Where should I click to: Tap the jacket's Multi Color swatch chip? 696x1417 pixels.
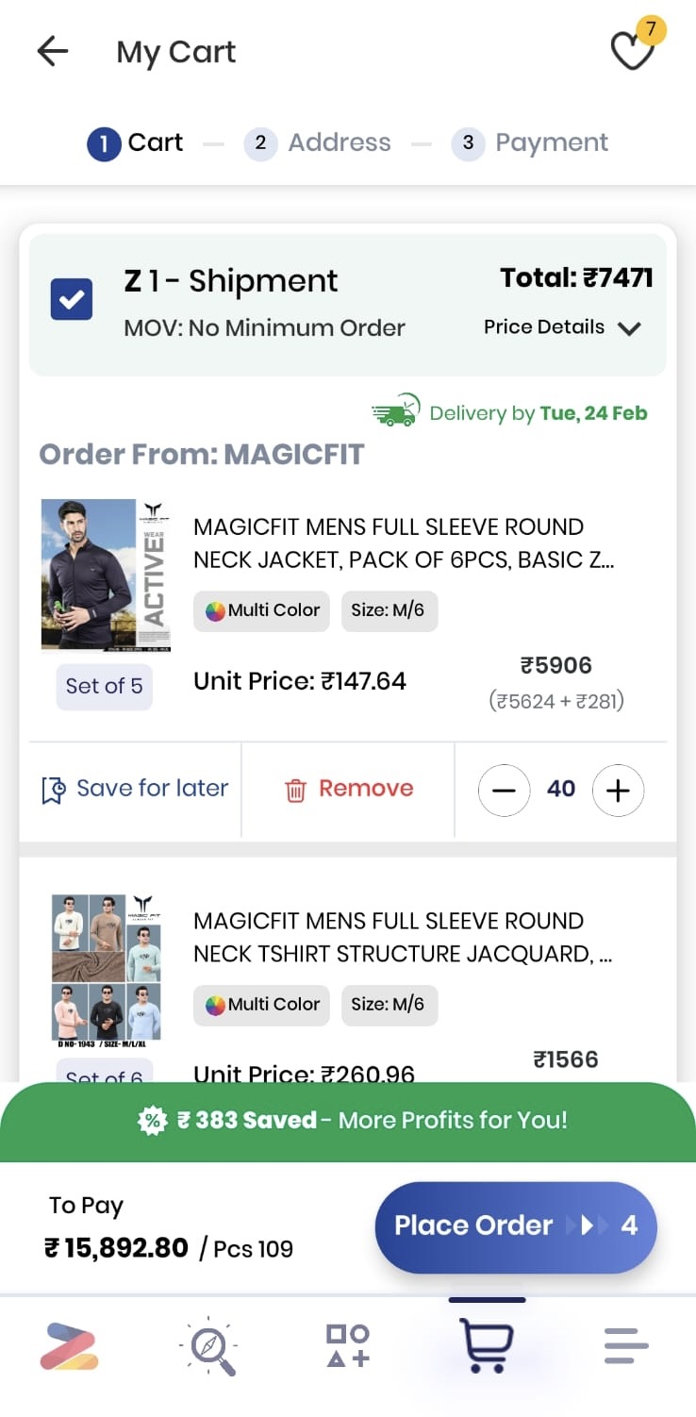pos(262,610)
